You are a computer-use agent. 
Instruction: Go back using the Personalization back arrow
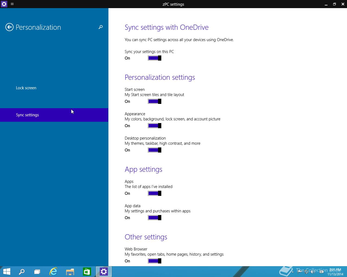pyautogui.click(x=9, y=27)
